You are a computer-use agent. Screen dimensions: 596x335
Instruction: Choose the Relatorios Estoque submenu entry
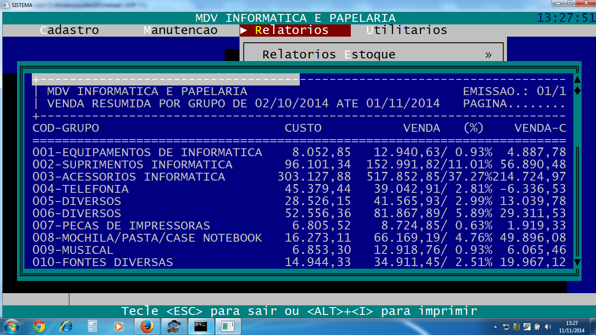[329, 55]
